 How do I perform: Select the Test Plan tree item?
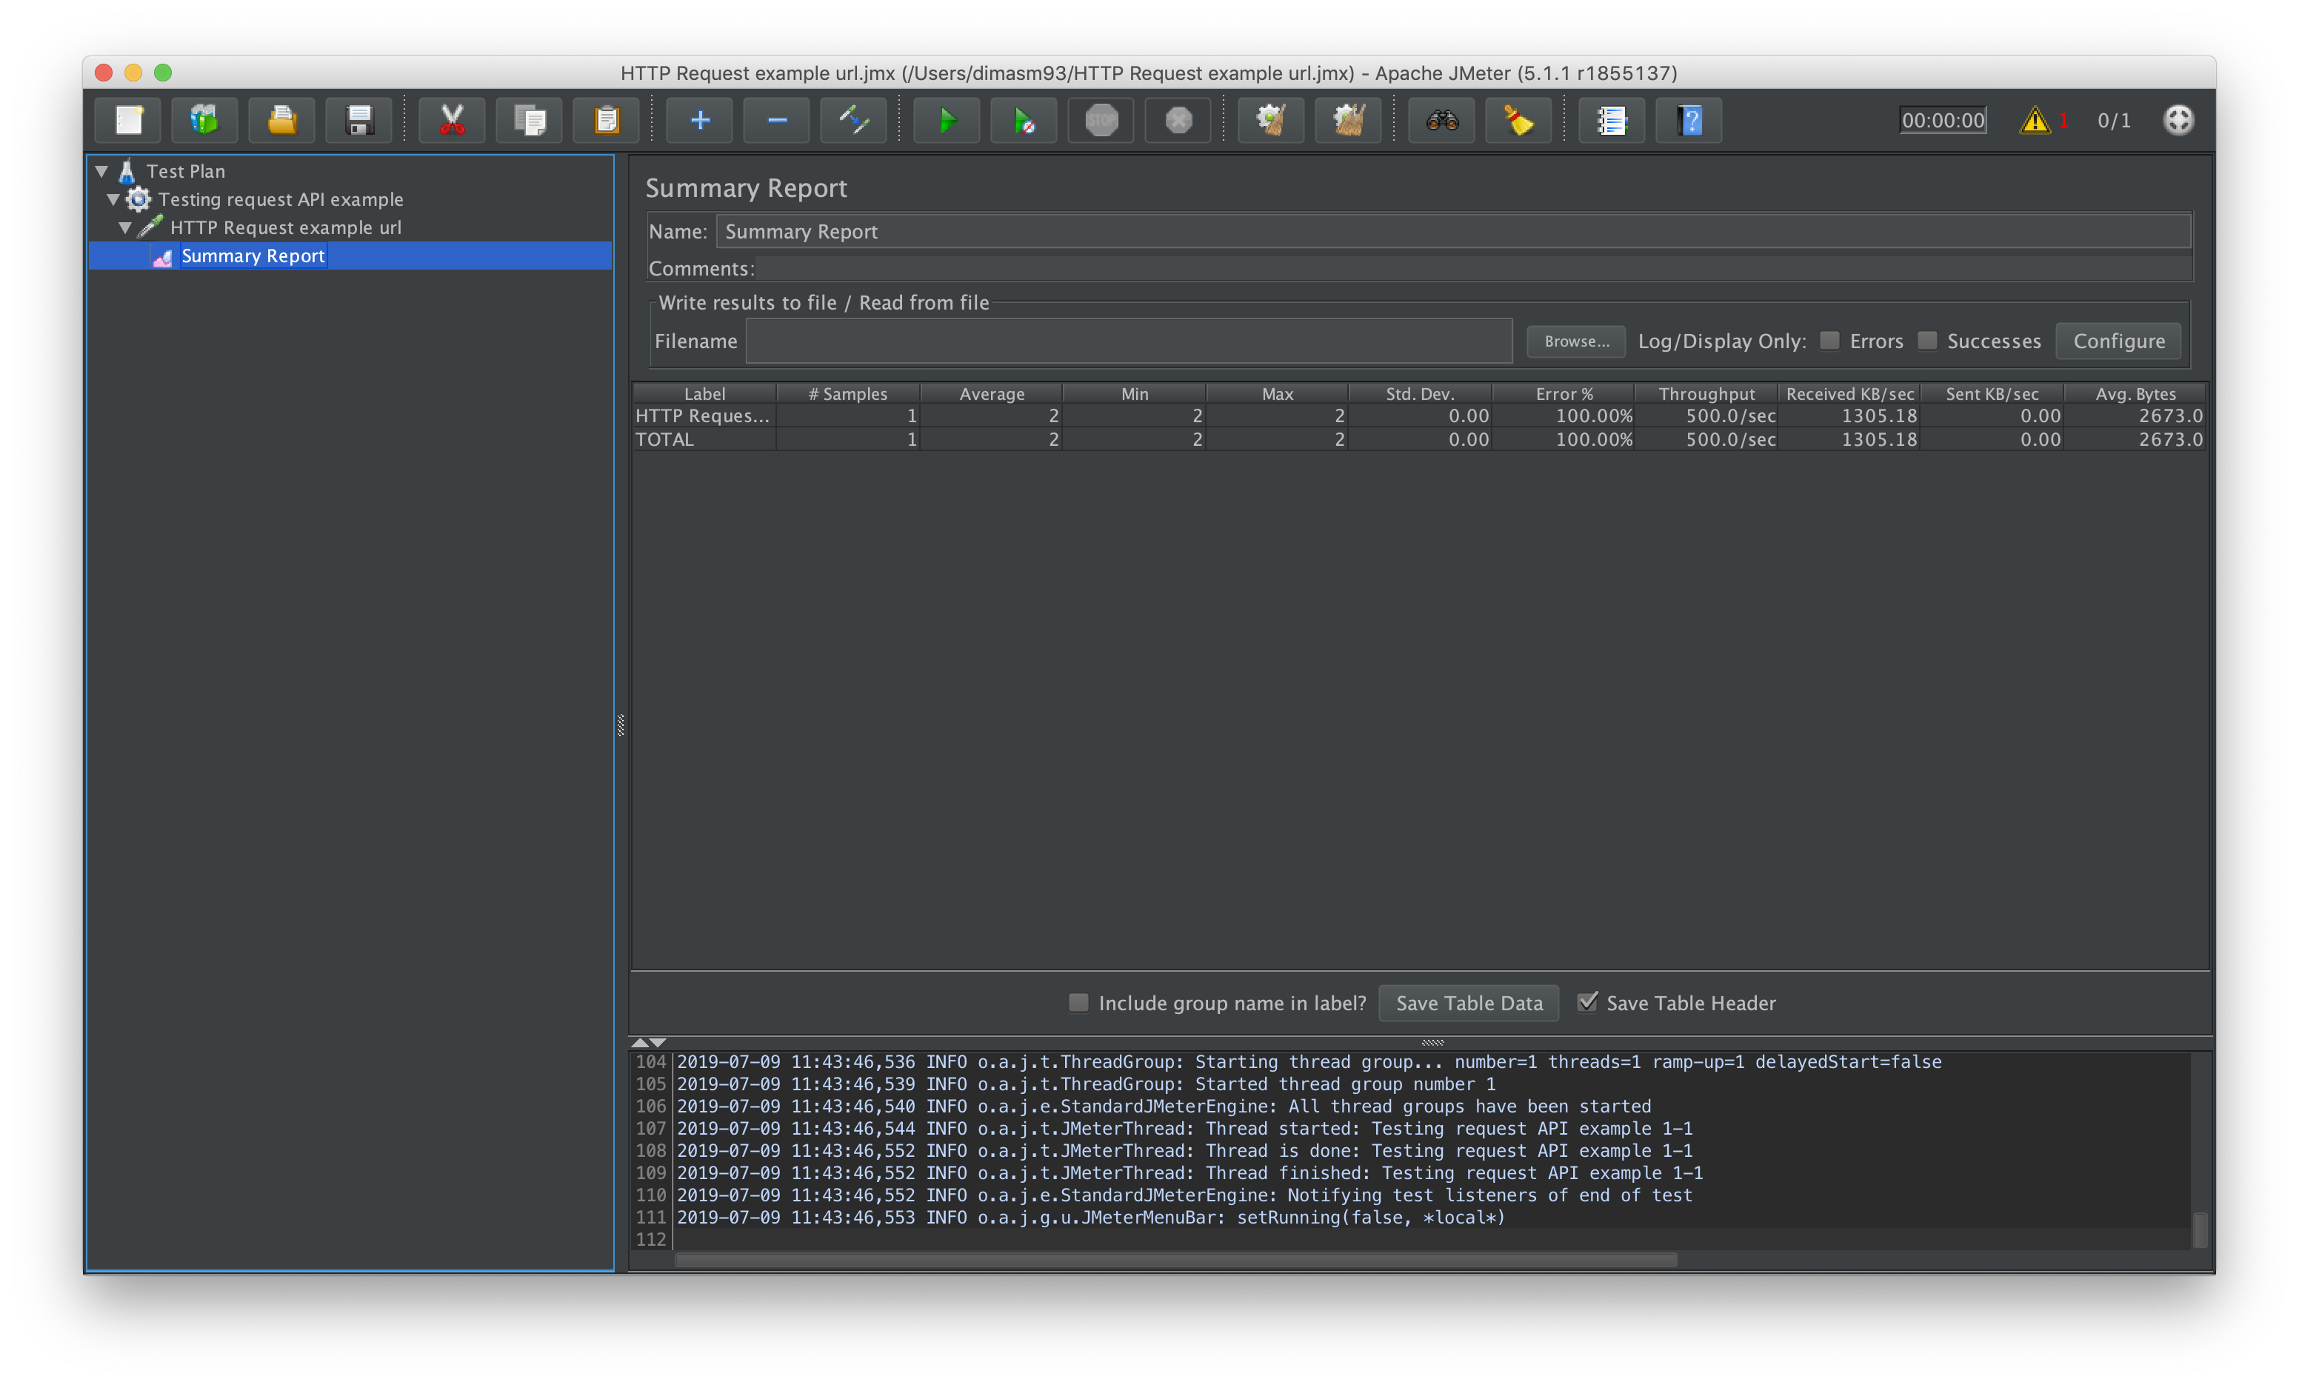tap(186, 171)
